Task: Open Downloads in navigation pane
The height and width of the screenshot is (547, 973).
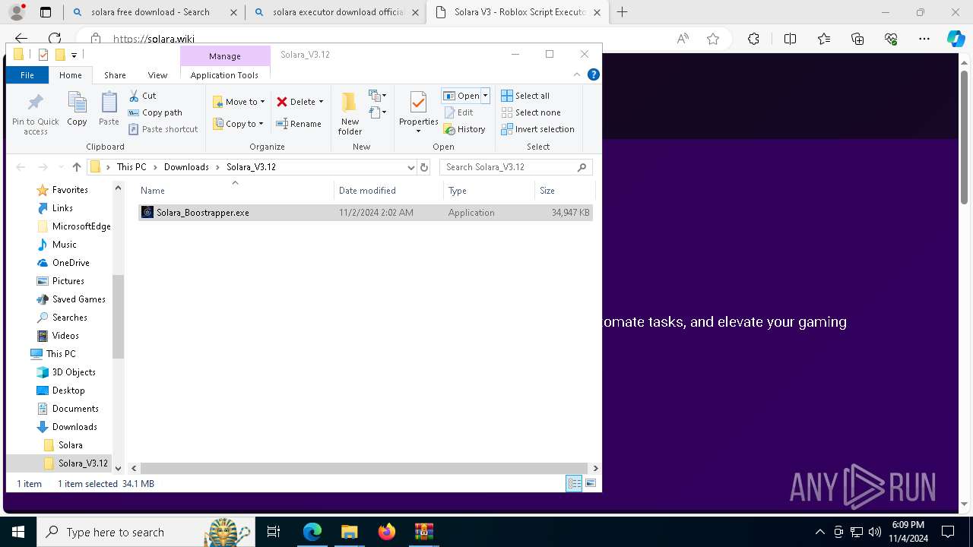Action: tap(74, 427)
